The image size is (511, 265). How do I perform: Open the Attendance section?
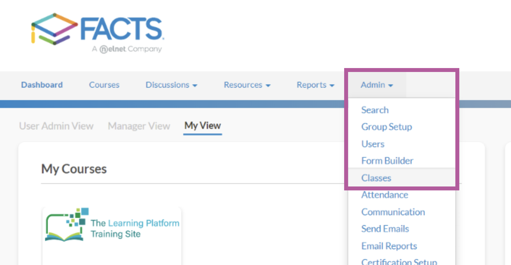tap(385, 195)
